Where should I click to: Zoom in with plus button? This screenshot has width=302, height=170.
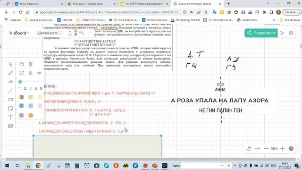pos(282,148)
